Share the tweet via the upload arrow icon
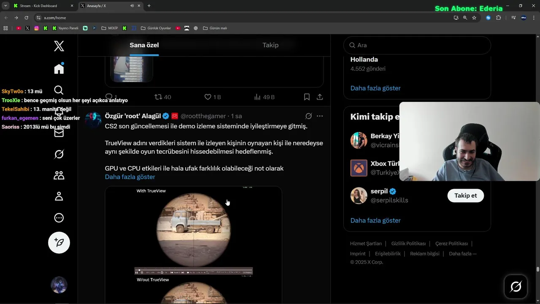Screen dimensions: 540x304 320,97
